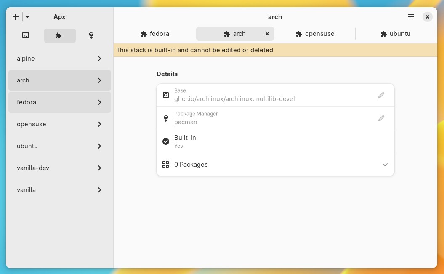Click the puzzle icon on ubuntu tab

383,34
